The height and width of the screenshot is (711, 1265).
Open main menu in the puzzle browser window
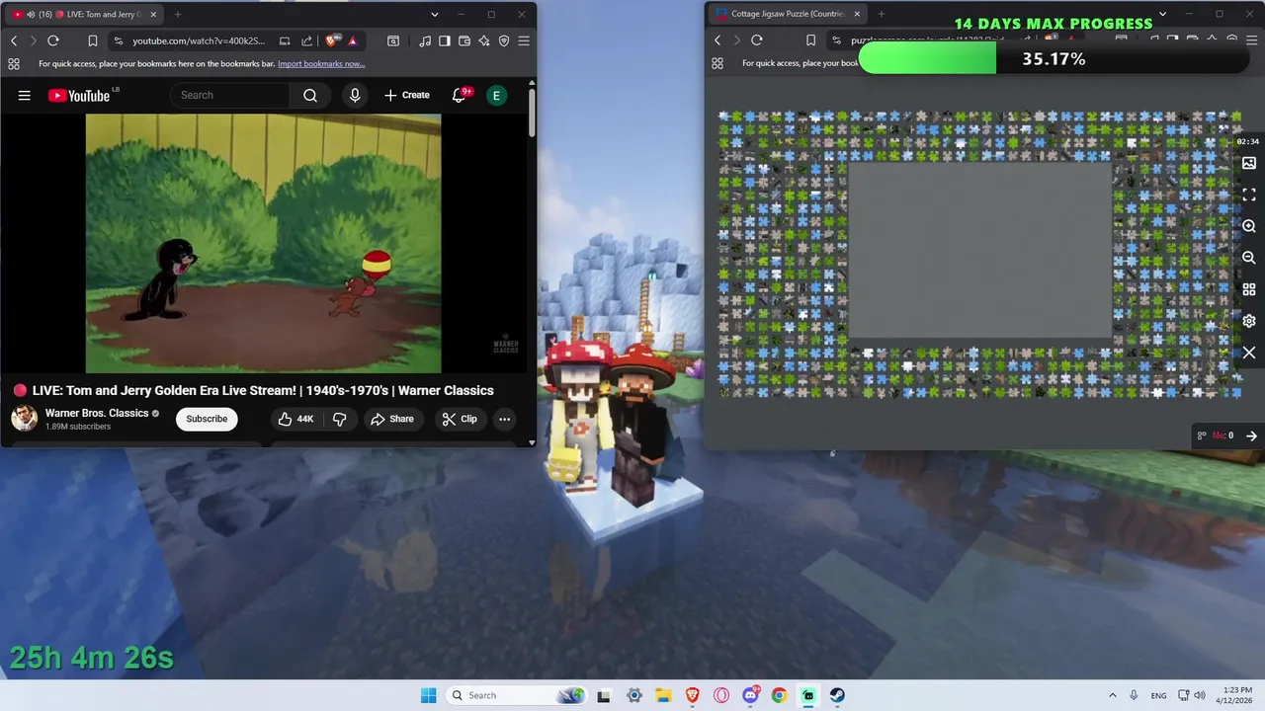pos(1251,40)
